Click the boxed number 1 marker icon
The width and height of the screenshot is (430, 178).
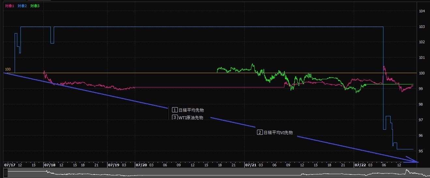coord(175,110)
